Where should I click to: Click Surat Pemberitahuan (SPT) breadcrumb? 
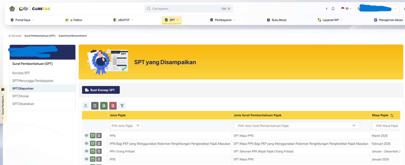coord(40,36)
